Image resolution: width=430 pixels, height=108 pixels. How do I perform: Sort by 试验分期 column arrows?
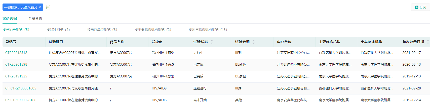point(254,42)
